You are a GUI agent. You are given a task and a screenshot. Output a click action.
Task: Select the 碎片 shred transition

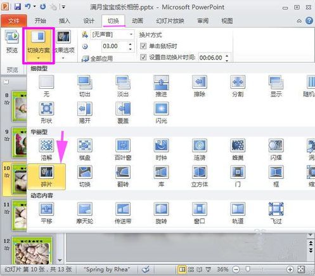(x=46, y=176)
